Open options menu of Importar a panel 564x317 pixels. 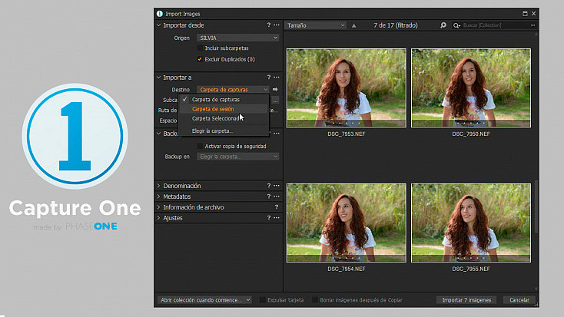[x=277, y=78]
